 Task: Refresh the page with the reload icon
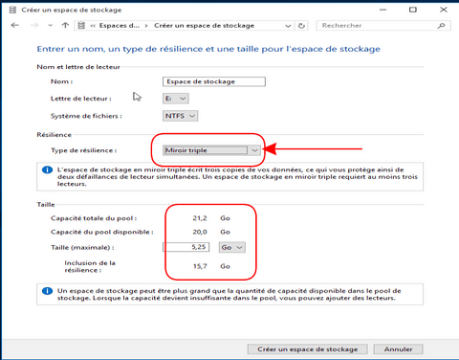click(301, 26)
